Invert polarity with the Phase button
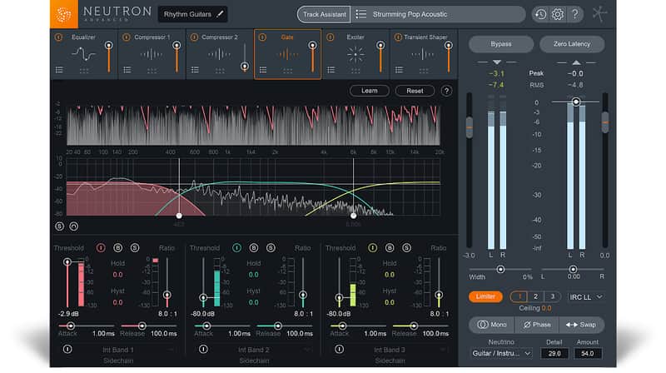Screen dimensions: 666x373 click(537, 325)
